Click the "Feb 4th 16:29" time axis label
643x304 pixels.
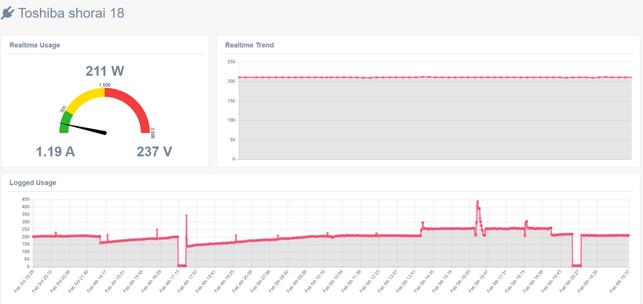click(151, 280)
